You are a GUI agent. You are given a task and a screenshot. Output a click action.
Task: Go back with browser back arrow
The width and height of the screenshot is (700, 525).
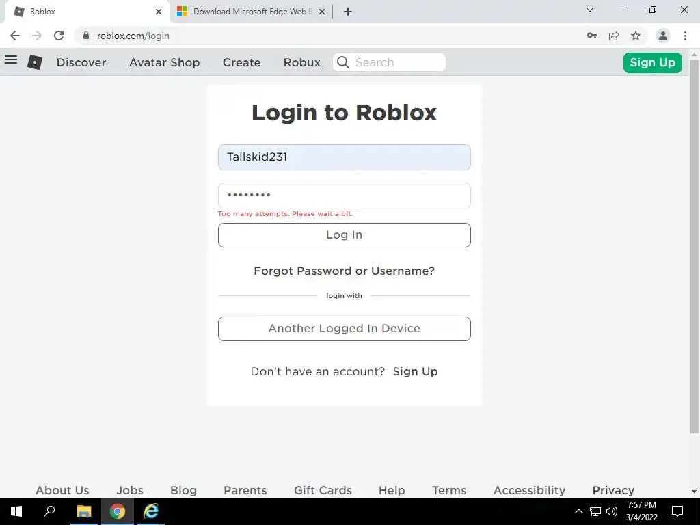pyautogui.click(x=15, y=36)
